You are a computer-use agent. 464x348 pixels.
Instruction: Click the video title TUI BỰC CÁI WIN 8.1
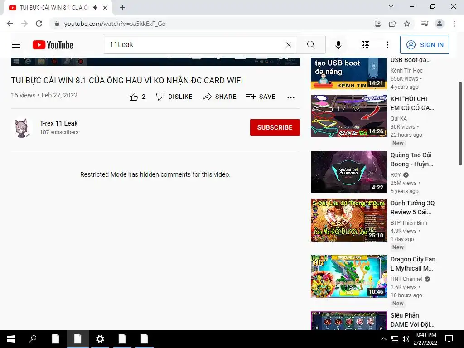point(127,81)
